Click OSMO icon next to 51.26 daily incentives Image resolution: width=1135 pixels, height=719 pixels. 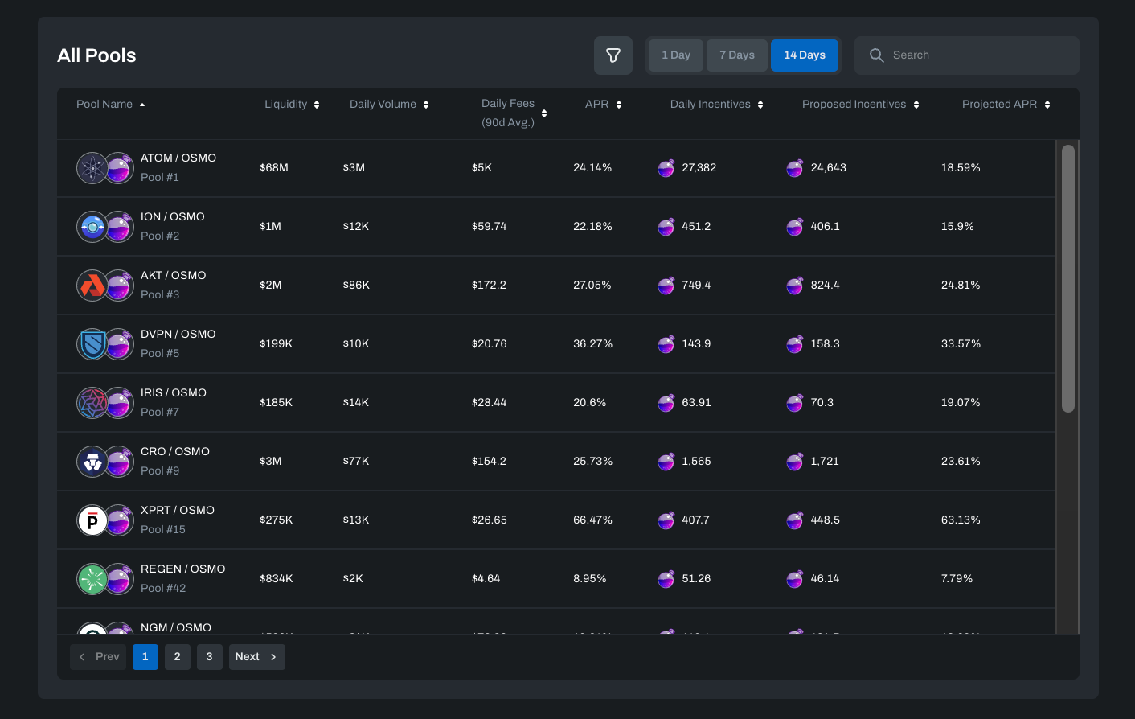(x=666, y=579)
